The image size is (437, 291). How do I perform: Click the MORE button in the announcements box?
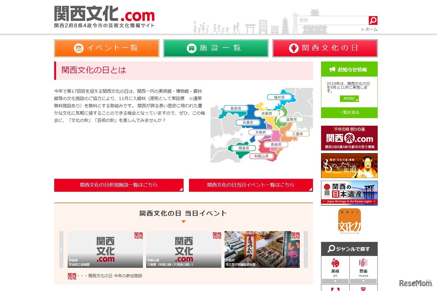(349, 99)
